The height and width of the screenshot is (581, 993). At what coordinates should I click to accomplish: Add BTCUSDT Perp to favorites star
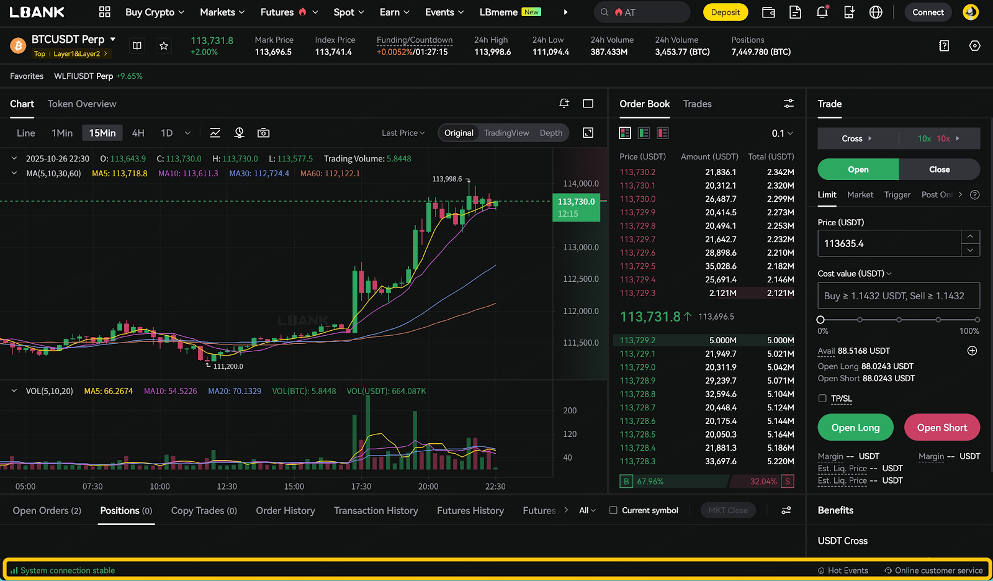tap(164, 46)
